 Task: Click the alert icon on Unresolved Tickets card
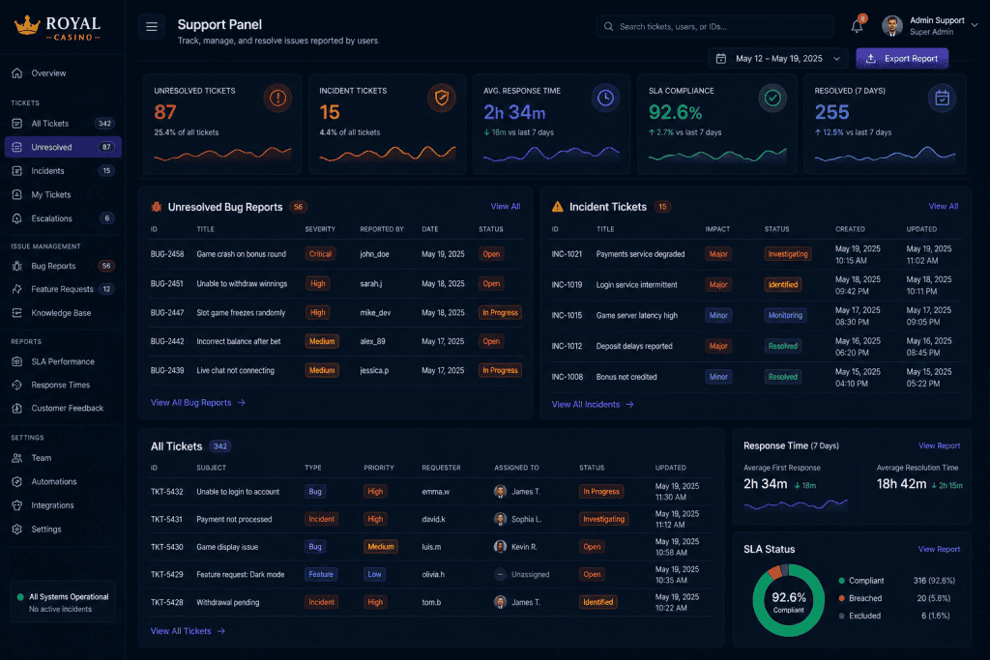tap(277, 99)
